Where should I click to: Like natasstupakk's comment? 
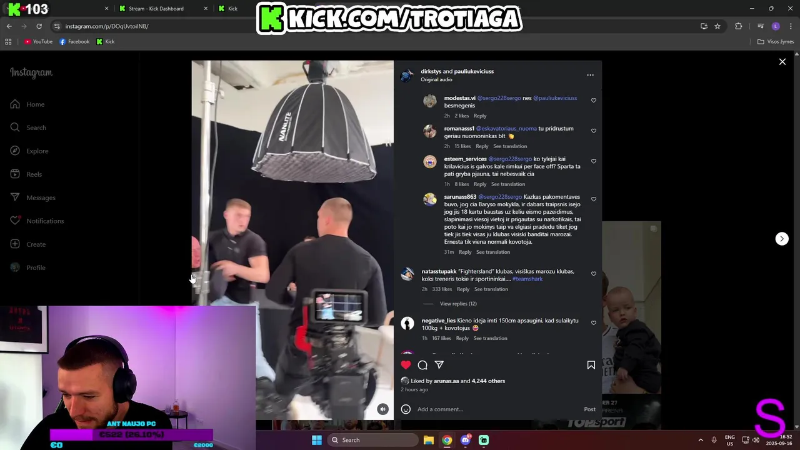tap(594, 274)
